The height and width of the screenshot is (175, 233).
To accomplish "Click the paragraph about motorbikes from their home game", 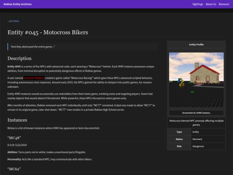I will click(x=80, y=96).
